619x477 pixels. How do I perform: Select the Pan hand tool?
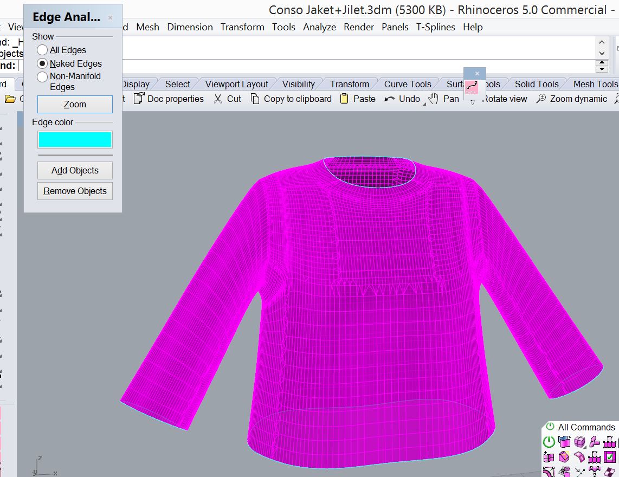pos(434,99)
